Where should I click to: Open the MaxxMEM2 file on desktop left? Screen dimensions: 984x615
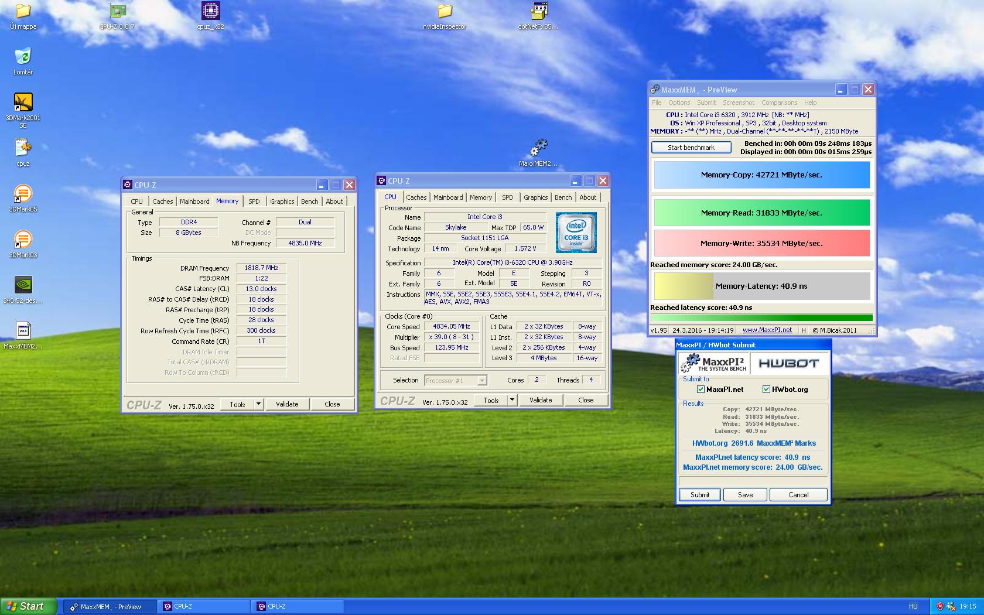click(23, 336)
